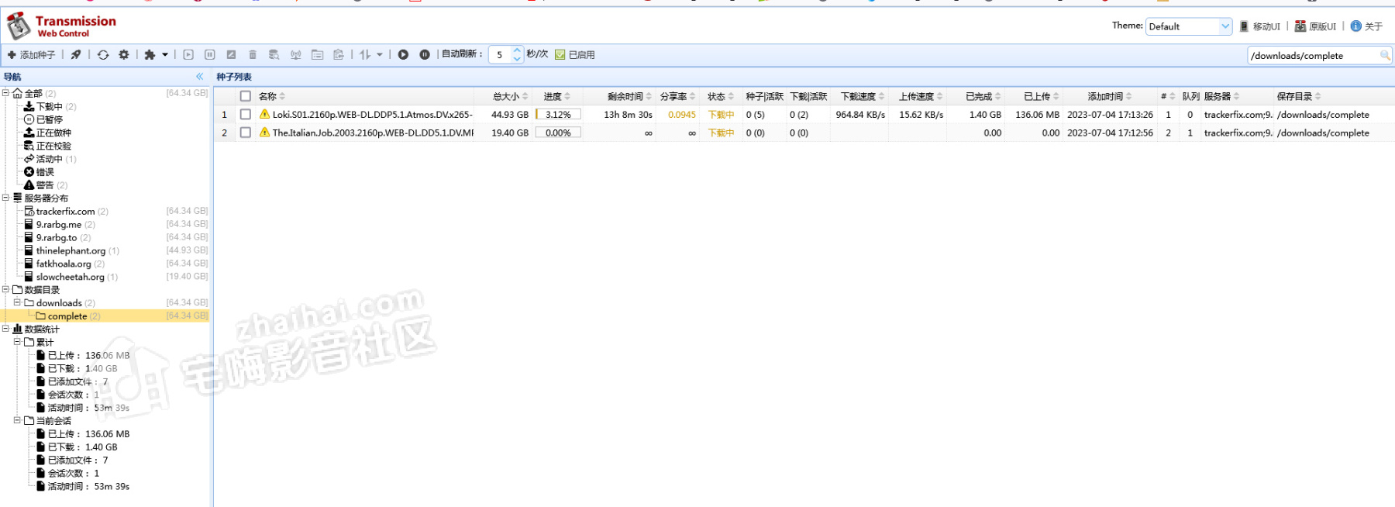1395x507 pixels.
Task: Toggle the rocket alt-speed icon
Action: click(x=76, y=55)
